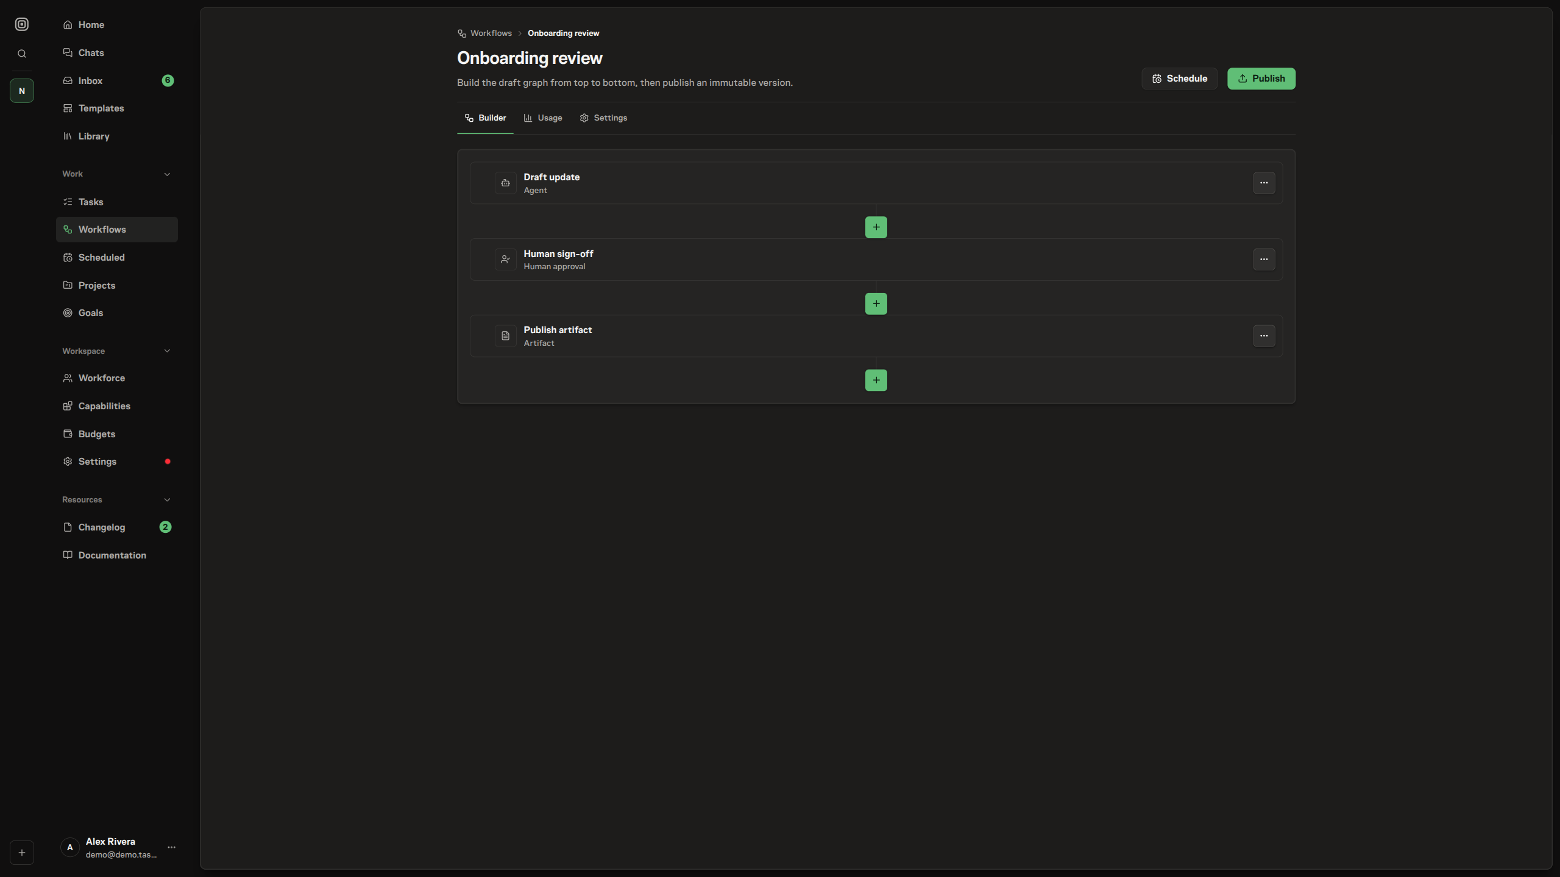Click the app logo icon at top left
Screen dimensions: 1560x877
pos(22,24)
